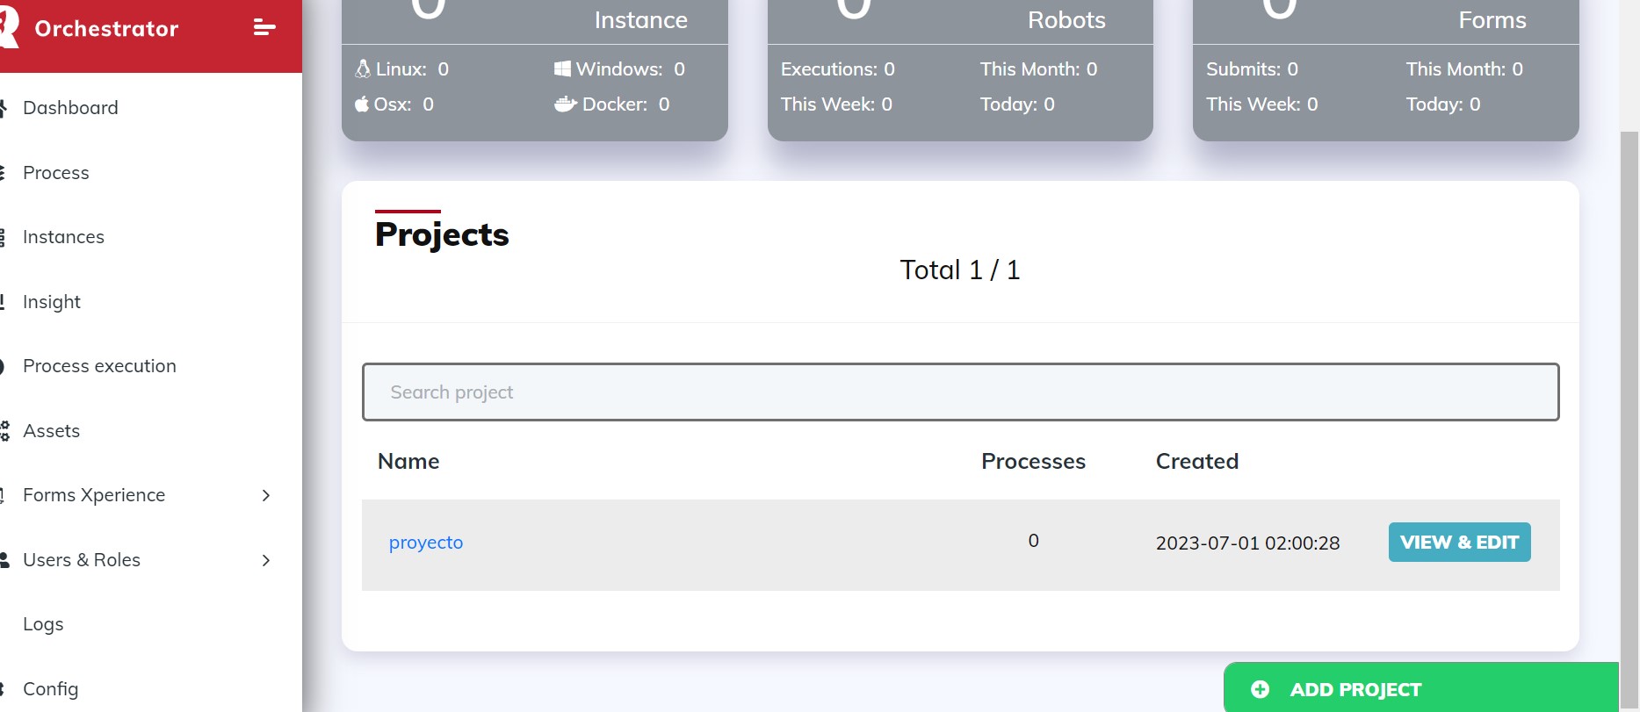Click the Assets gears icon in sidebar
This screenshot has height=712, width=1640.
click(x=4, y=431)
